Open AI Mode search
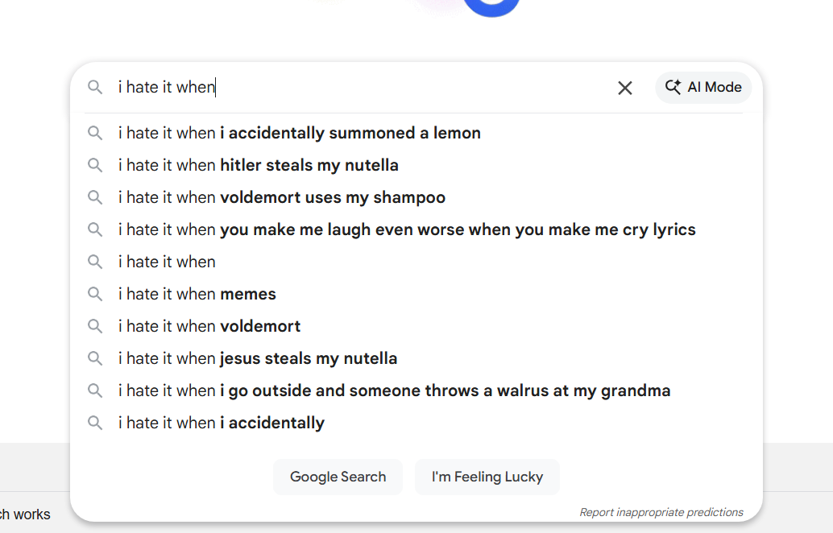 (x=703, y=88)
